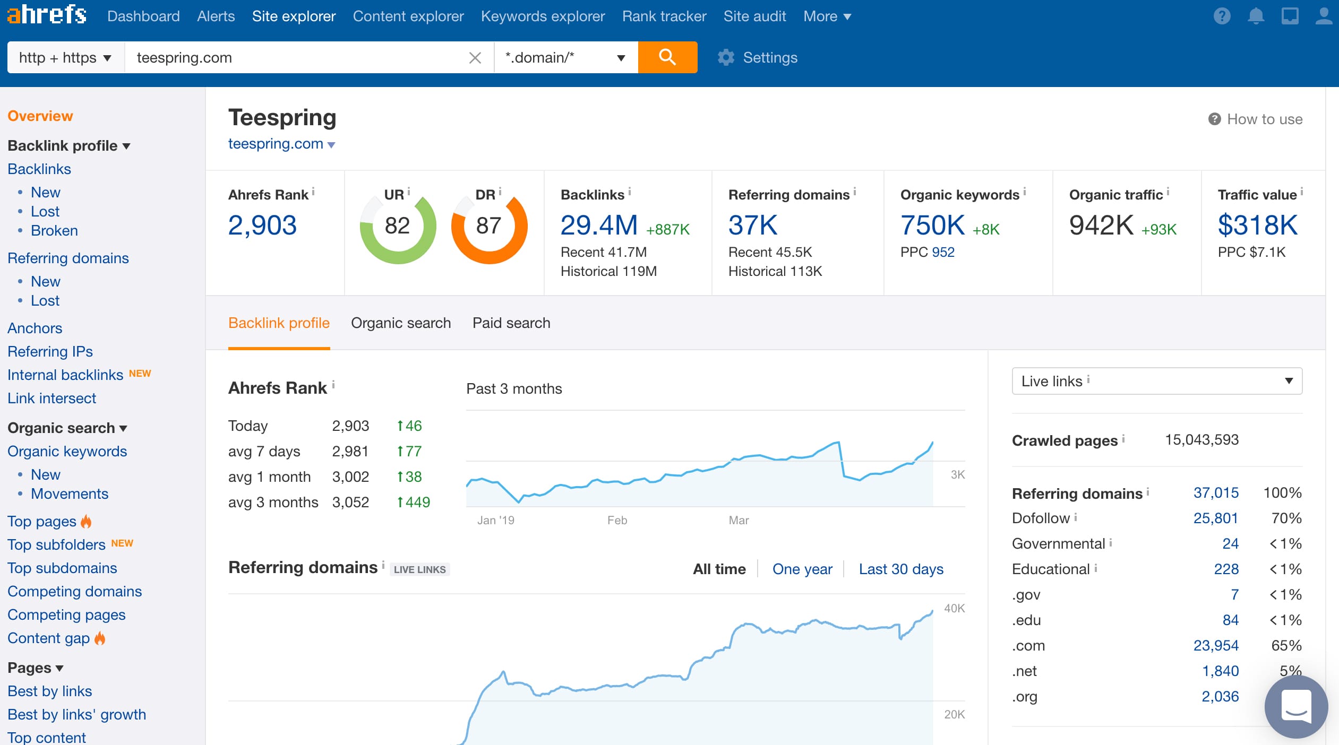Click the teespring.com dropdown arrow
The height and width of the screenshot is (745, 1339).
coord(334,144)
